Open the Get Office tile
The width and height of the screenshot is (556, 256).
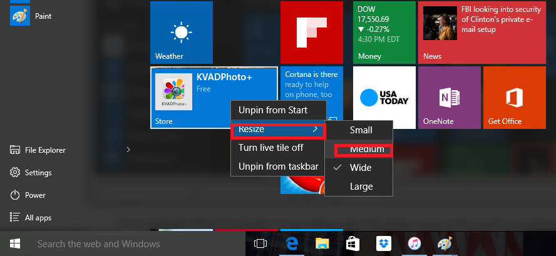click(x=515, y=98)
